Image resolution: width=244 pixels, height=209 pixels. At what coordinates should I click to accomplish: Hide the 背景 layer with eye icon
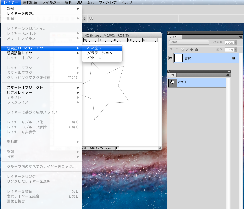coord(170,58)
